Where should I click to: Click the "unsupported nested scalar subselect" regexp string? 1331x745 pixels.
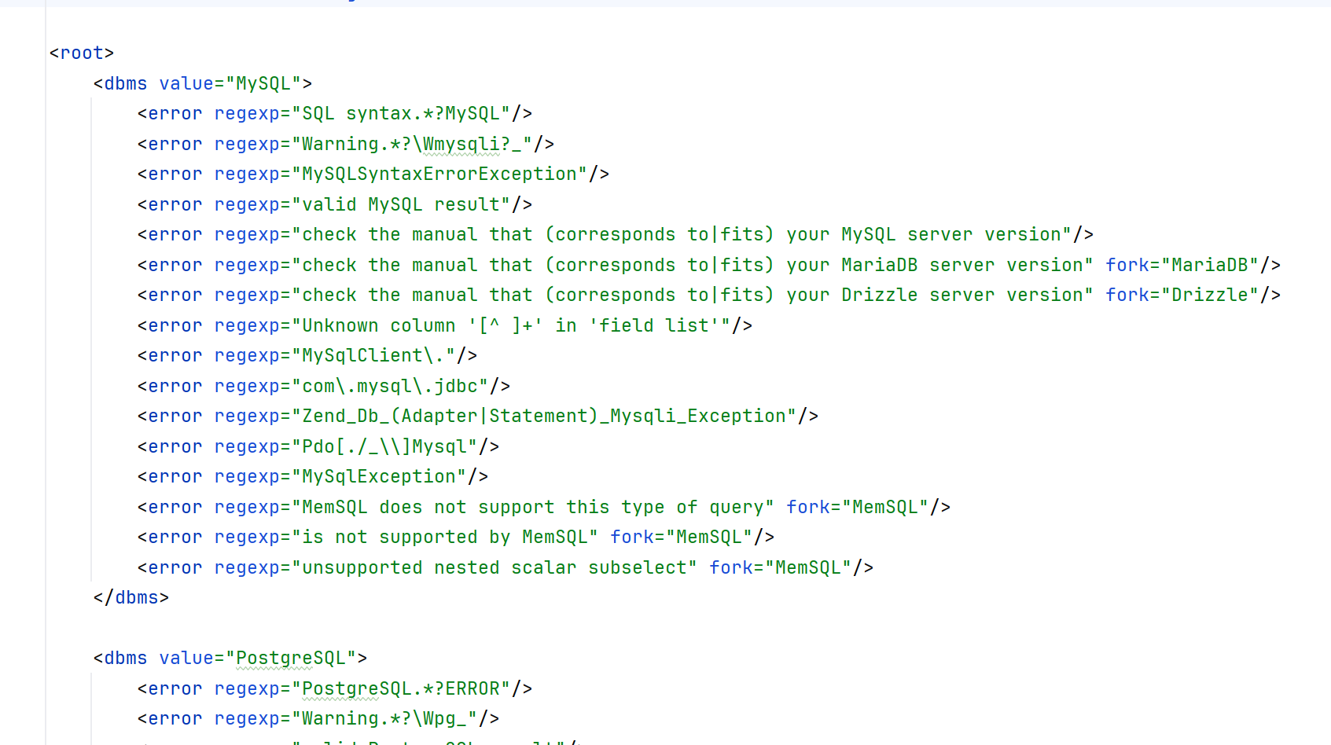pos(495,567)
